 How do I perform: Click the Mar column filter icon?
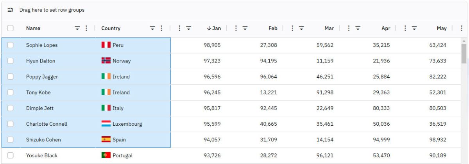pos(301,28)
